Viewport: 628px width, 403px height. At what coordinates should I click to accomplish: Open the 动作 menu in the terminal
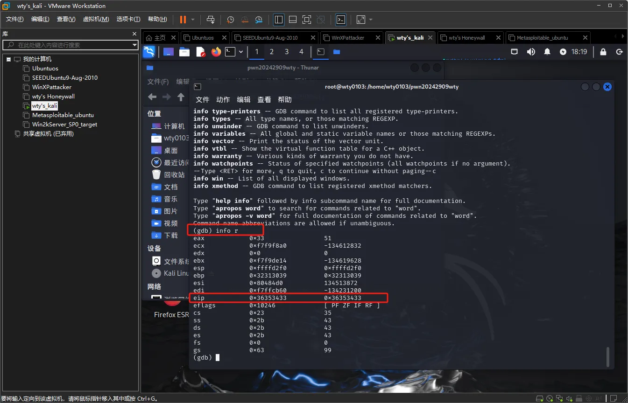(223, 99)
